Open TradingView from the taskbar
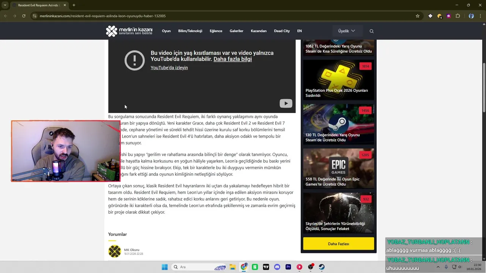486x273 pixels. pos(266,267)
